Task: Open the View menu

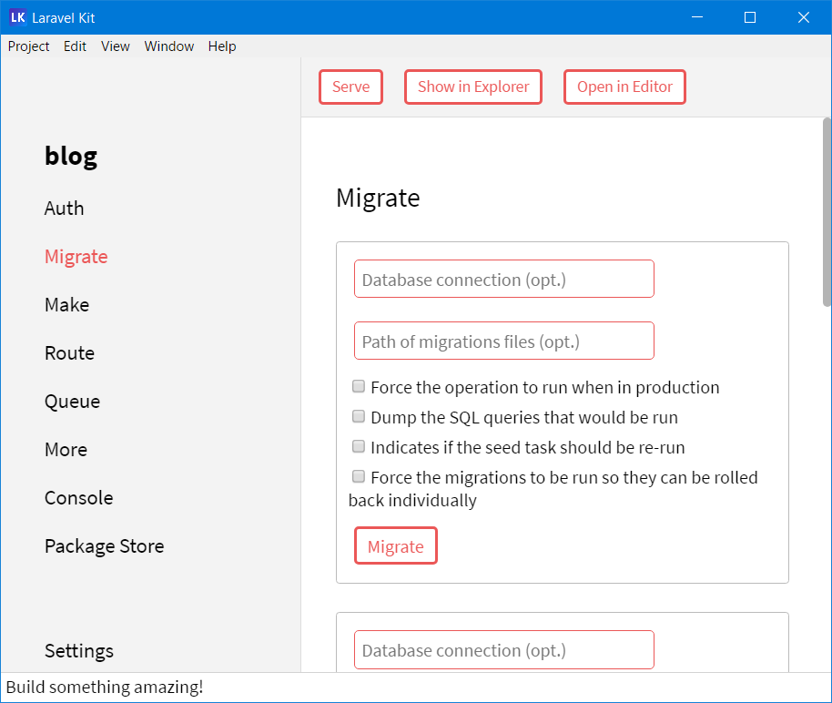Action: [116, 46]
